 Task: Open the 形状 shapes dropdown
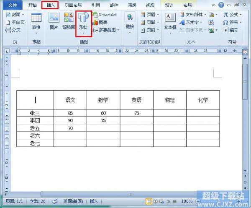84,24
